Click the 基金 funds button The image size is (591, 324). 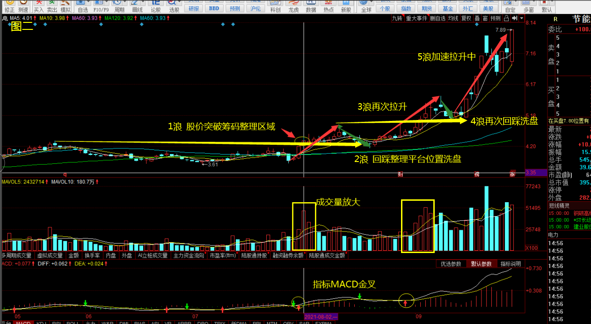(447, 8)
